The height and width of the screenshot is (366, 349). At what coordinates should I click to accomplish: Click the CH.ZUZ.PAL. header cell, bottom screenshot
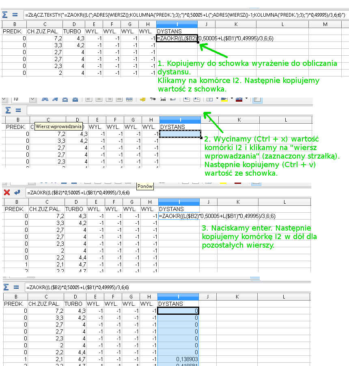click(x=46, y=304)
